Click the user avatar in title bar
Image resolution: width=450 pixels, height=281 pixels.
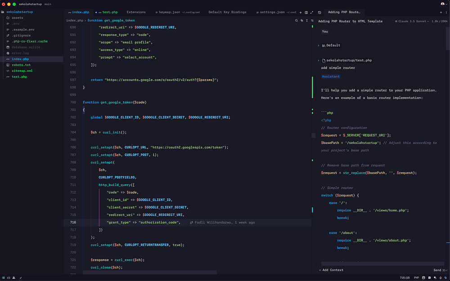point(442,4)
